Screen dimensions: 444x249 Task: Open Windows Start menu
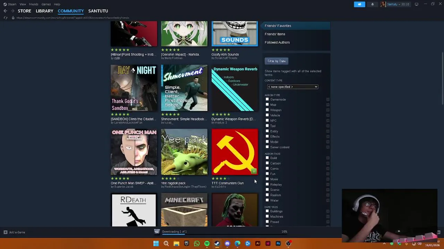[x=156, y=243]
